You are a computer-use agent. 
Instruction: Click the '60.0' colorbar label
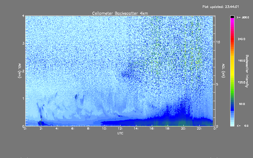[x=242, y=104]
